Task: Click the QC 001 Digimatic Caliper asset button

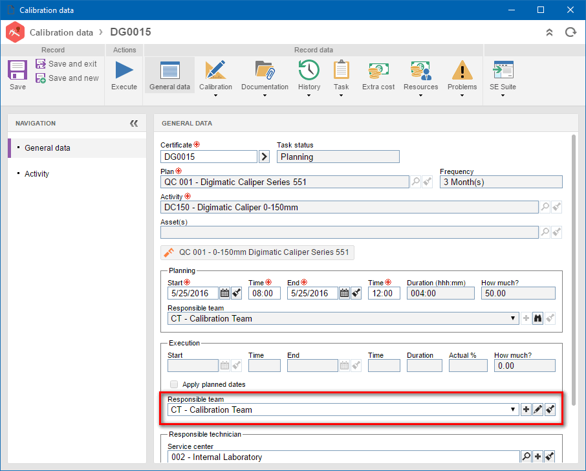Action: coord(257,252)
